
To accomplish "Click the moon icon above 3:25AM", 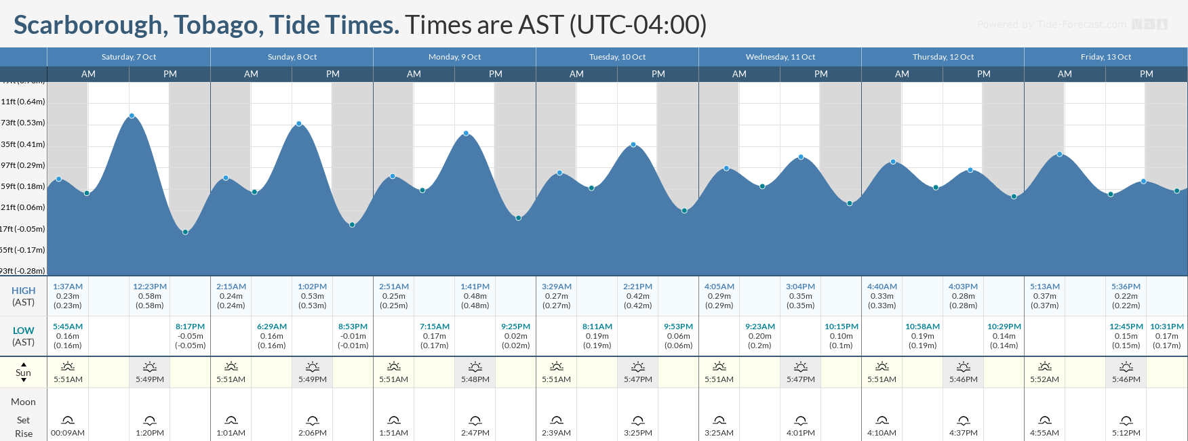I will [x=719, y=420].
